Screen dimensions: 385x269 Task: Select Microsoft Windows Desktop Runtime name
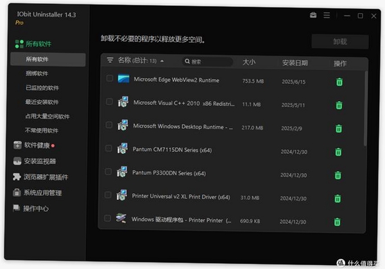(183, 126)
